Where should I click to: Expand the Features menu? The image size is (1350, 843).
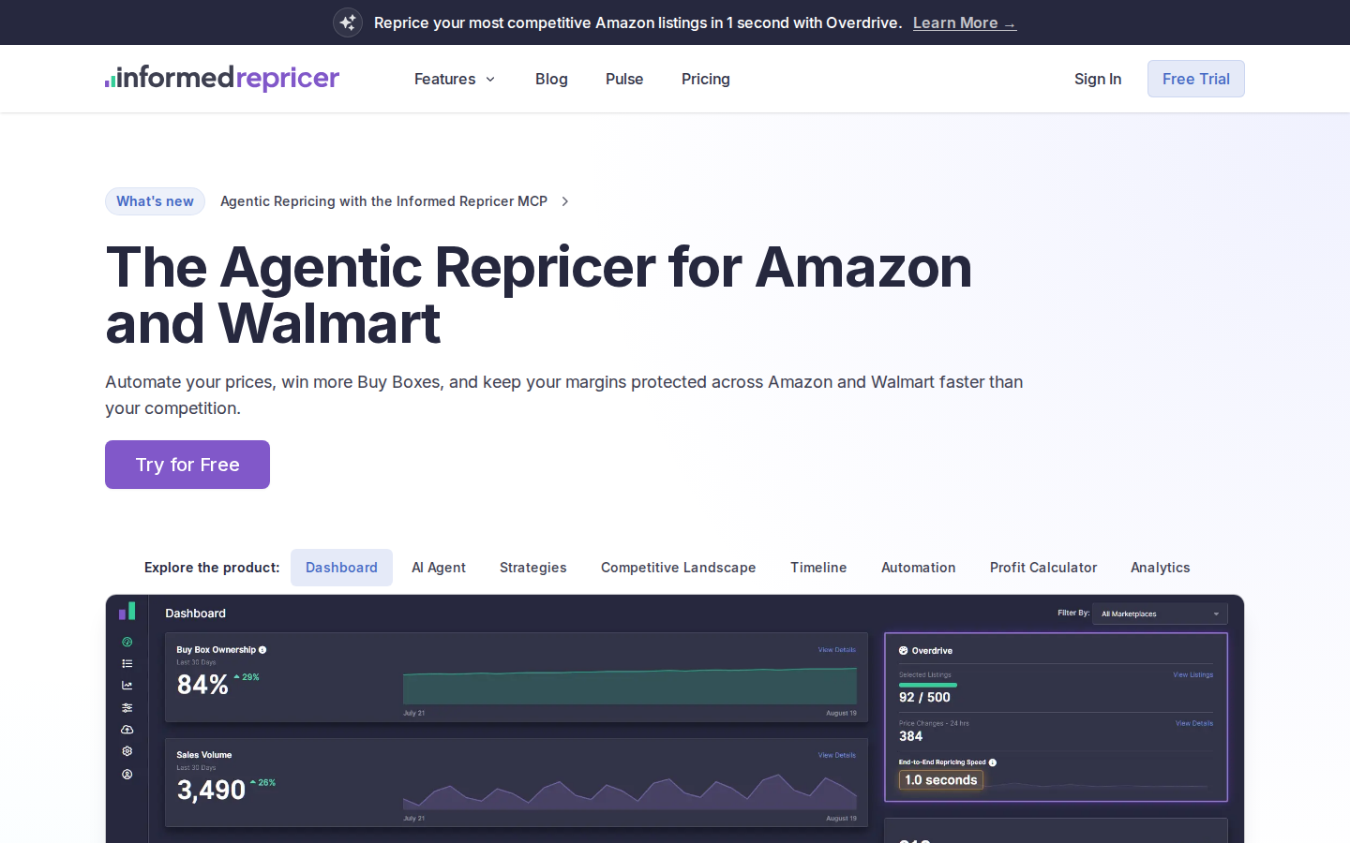coord(455,79)
